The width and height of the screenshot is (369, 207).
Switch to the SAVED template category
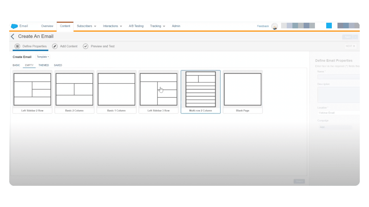[x=58, y=65]
